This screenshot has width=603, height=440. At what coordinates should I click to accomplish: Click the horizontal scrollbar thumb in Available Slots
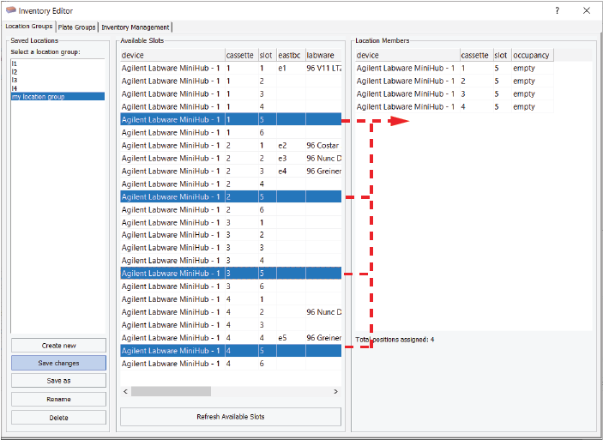(172, 391)
